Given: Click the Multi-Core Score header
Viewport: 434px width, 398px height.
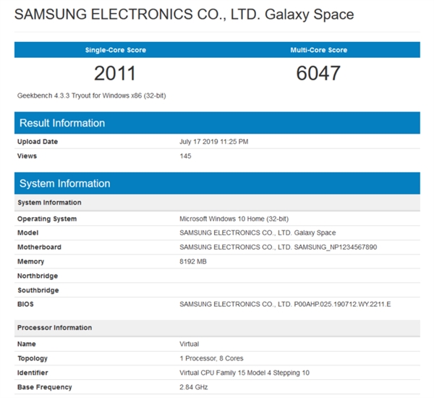Looking at the screenshot, I should [x=318, y=50].
